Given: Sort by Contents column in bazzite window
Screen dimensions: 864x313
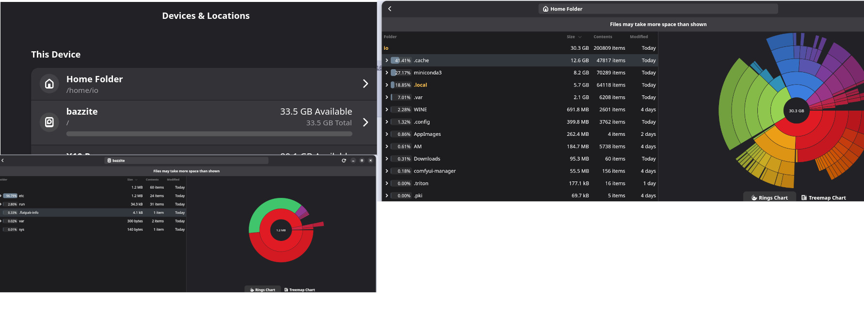Looking at the screenshot, I should click(x=152, y=179).
